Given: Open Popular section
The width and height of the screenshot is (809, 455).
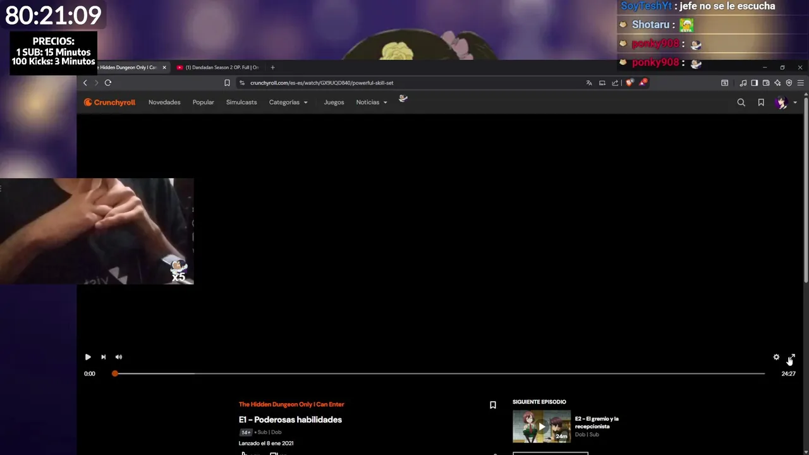Looking at the screenshot, I should pos(204,102).
